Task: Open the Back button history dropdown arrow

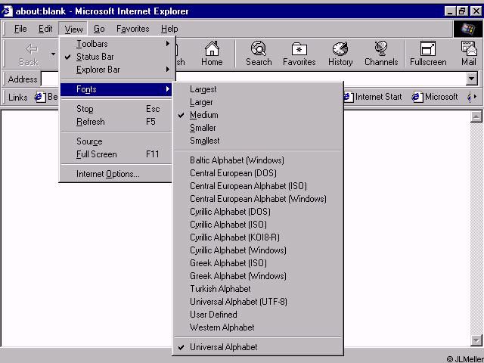Action: pyautogui.click(x=54, y=54)
